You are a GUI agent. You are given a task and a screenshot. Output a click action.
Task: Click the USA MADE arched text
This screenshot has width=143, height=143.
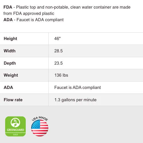point(40,118)
